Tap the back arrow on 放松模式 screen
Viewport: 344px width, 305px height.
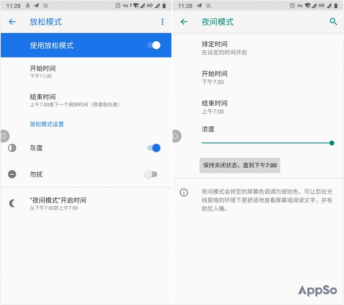12,21
